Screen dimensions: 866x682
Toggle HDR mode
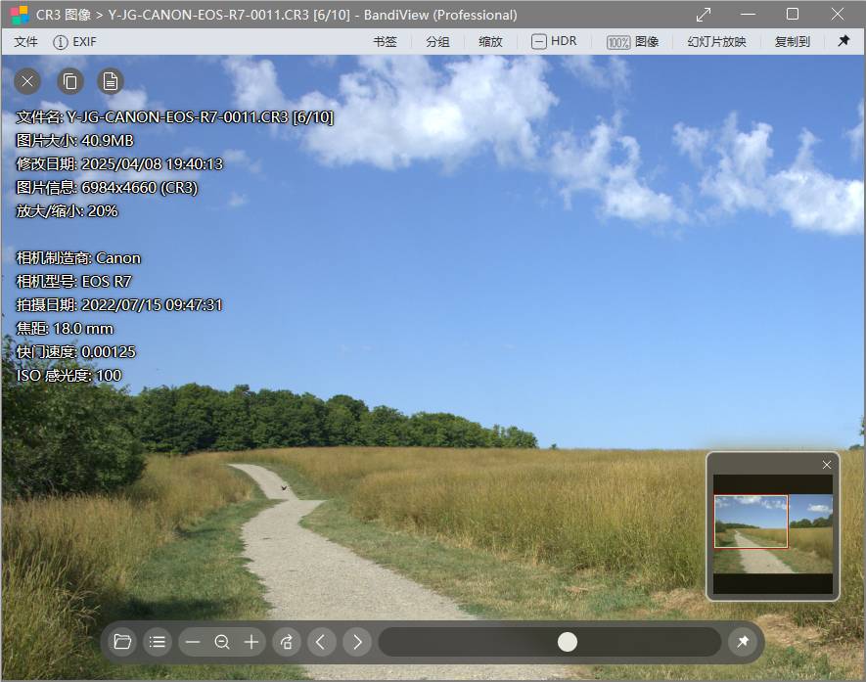(x=554, y=41)
